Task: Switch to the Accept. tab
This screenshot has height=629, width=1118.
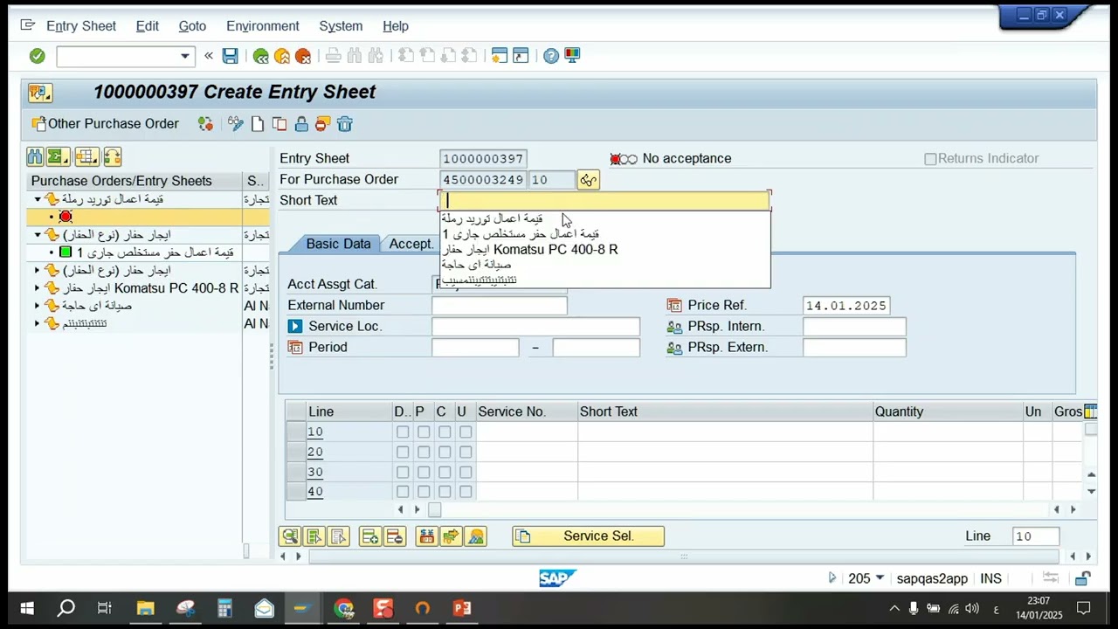Action: pyautogui.click(x=411, y=244)
